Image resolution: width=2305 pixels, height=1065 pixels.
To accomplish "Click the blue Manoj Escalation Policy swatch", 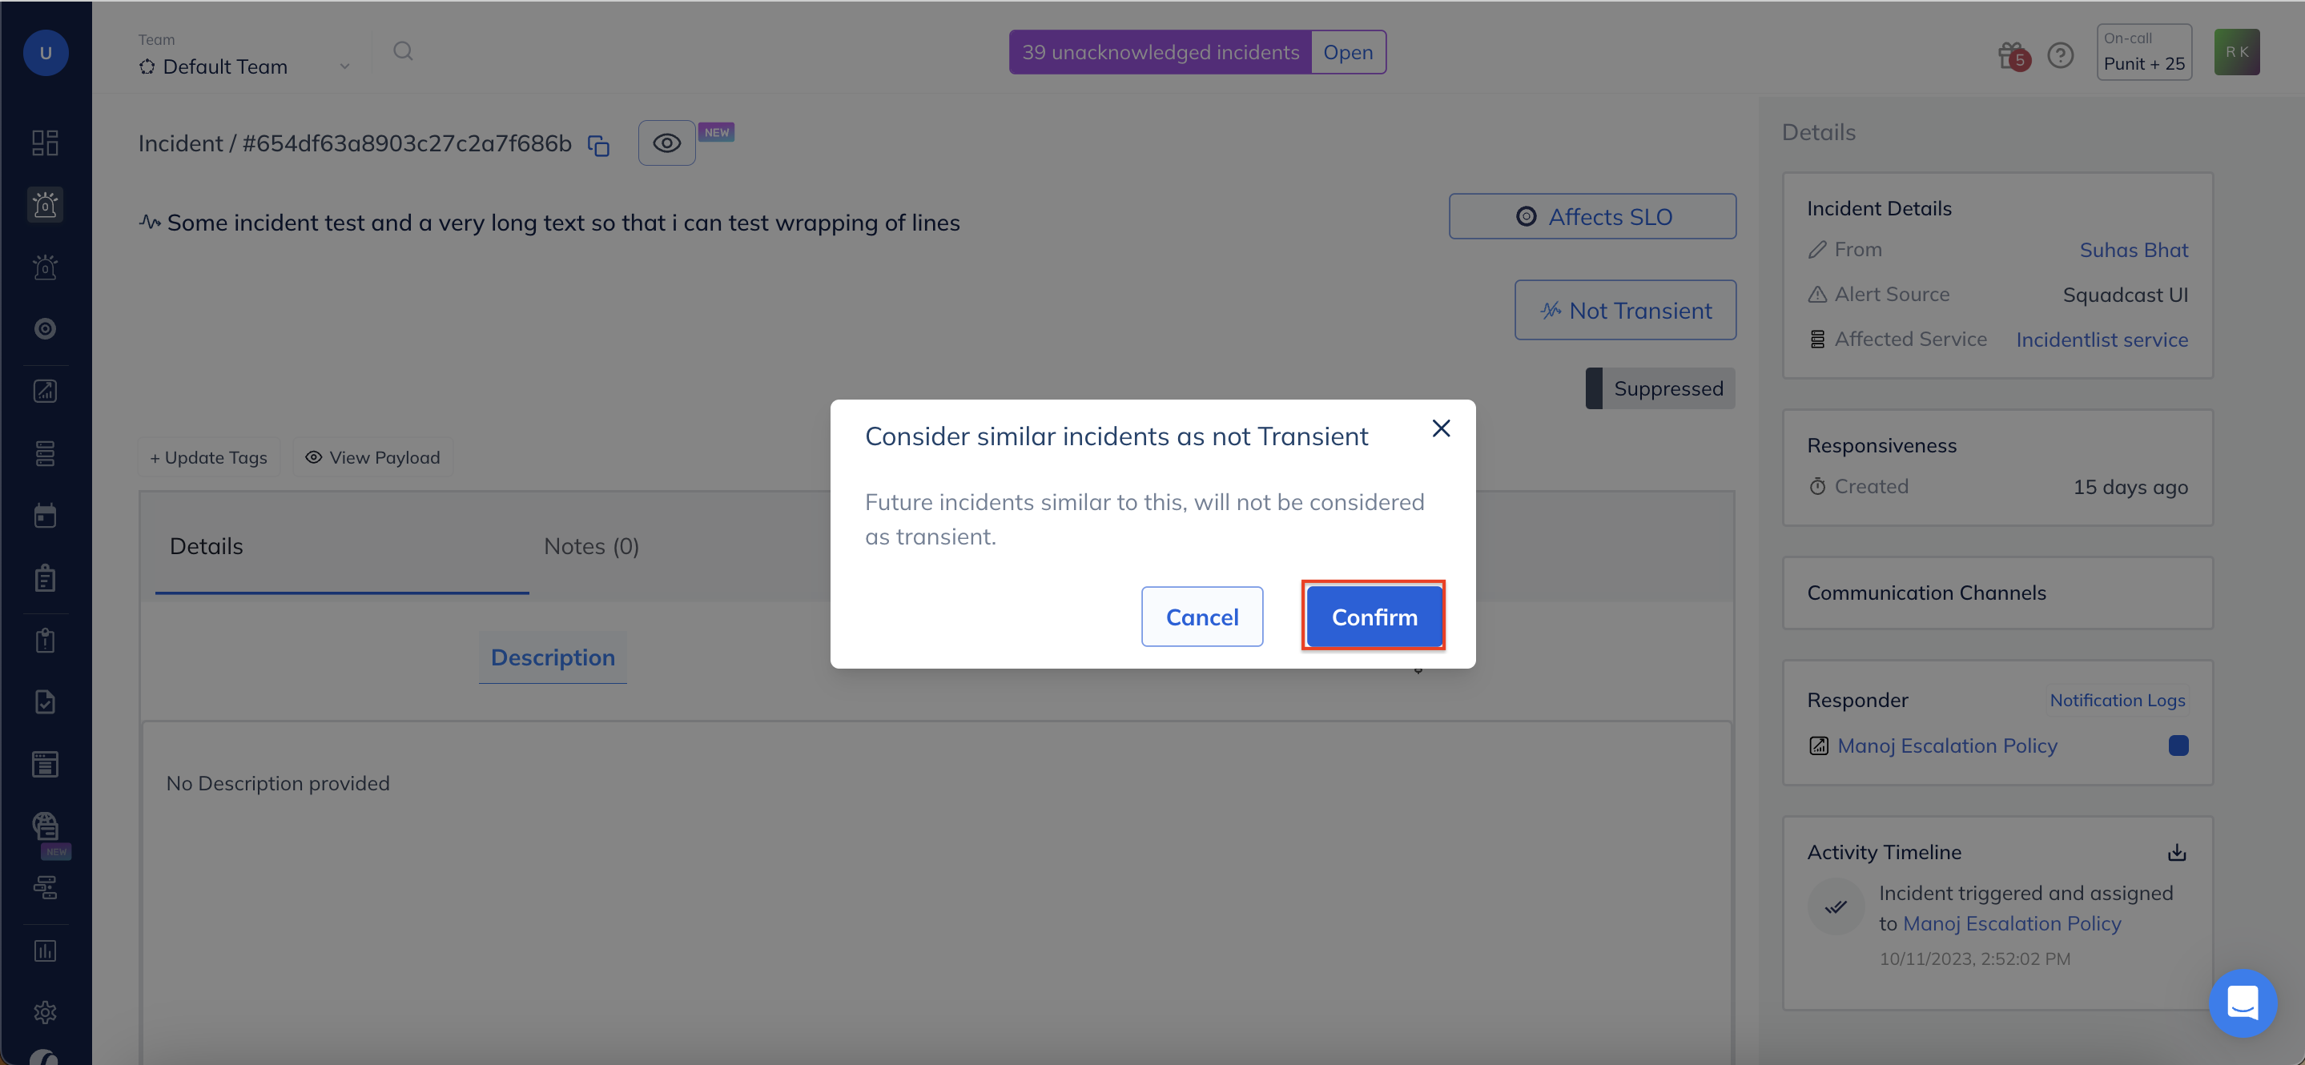I will point(2178,745).
